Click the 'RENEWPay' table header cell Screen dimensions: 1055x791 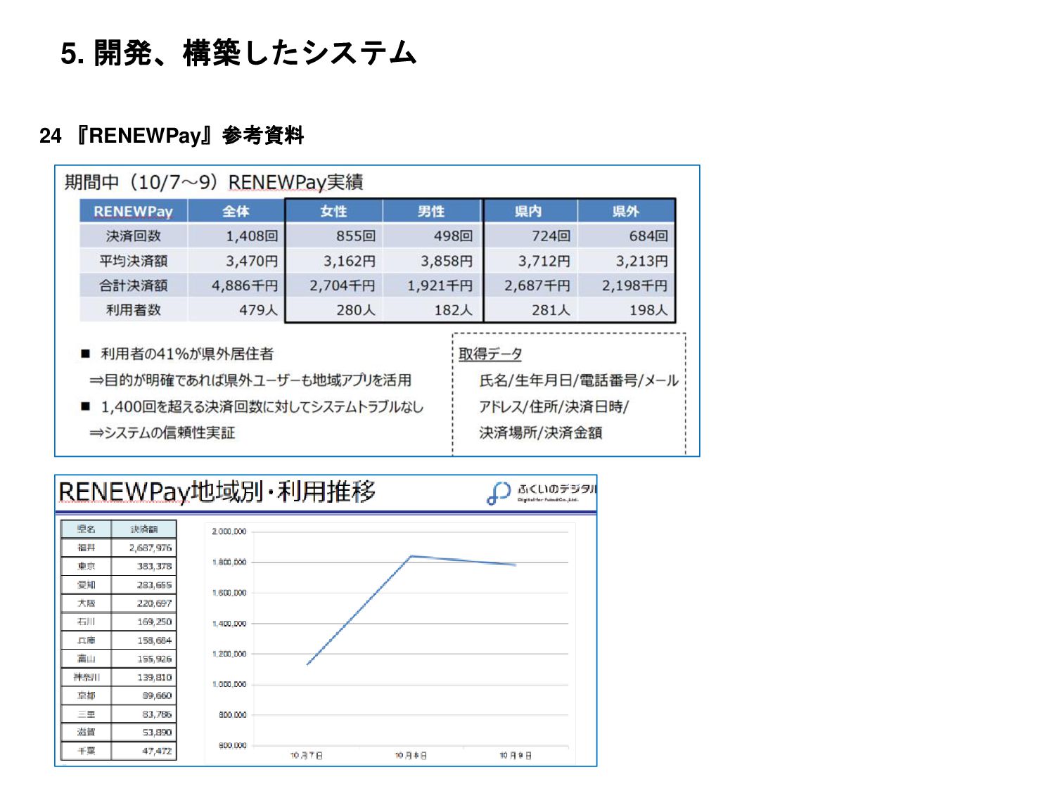(133, 211)
